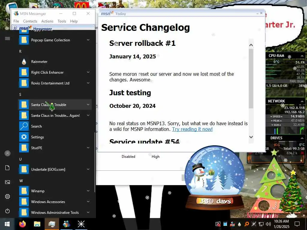Collapse the DRIVES widget panel
Screen dimensions: 307x230
(x=302, y=138)
